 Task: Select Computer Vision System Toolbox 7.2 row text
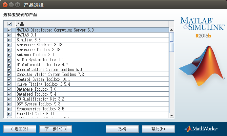[x=50, y=74]
